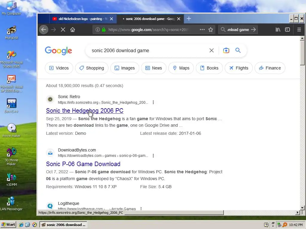Click the DownloadBytes.com favicon
306x229 pixels.
click(50, 153)
